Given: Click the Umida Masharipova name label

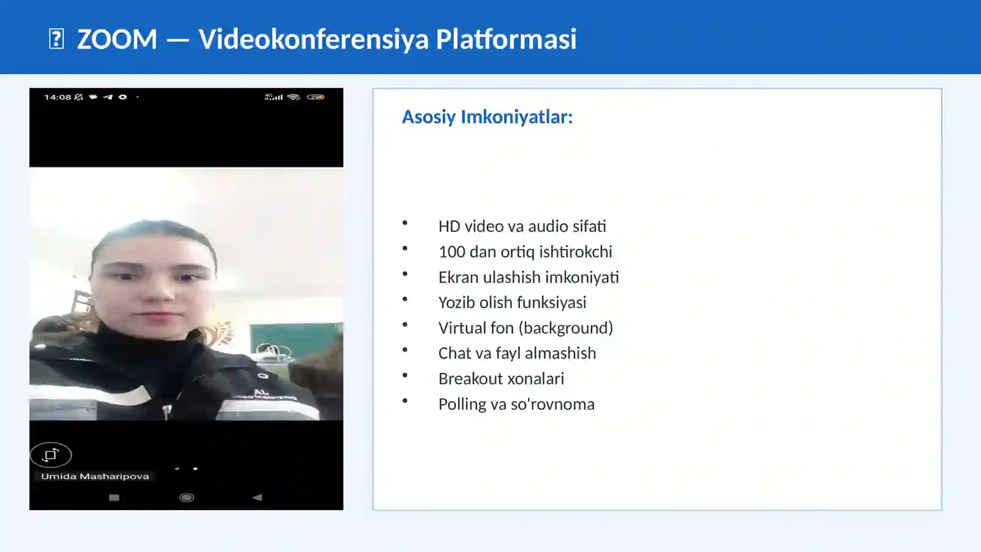Looking at the screenshot, I should [95, 477].
